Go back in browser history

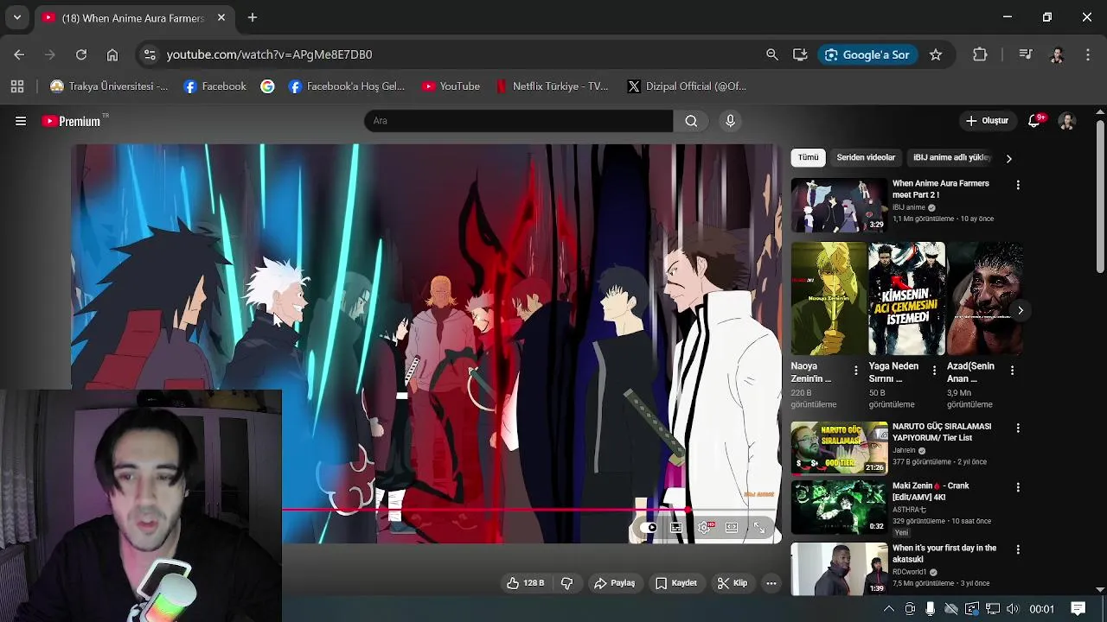tap(19, 54)
